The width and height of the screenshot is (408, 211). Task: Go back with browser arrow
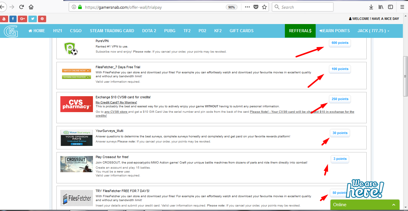point(2,7)
